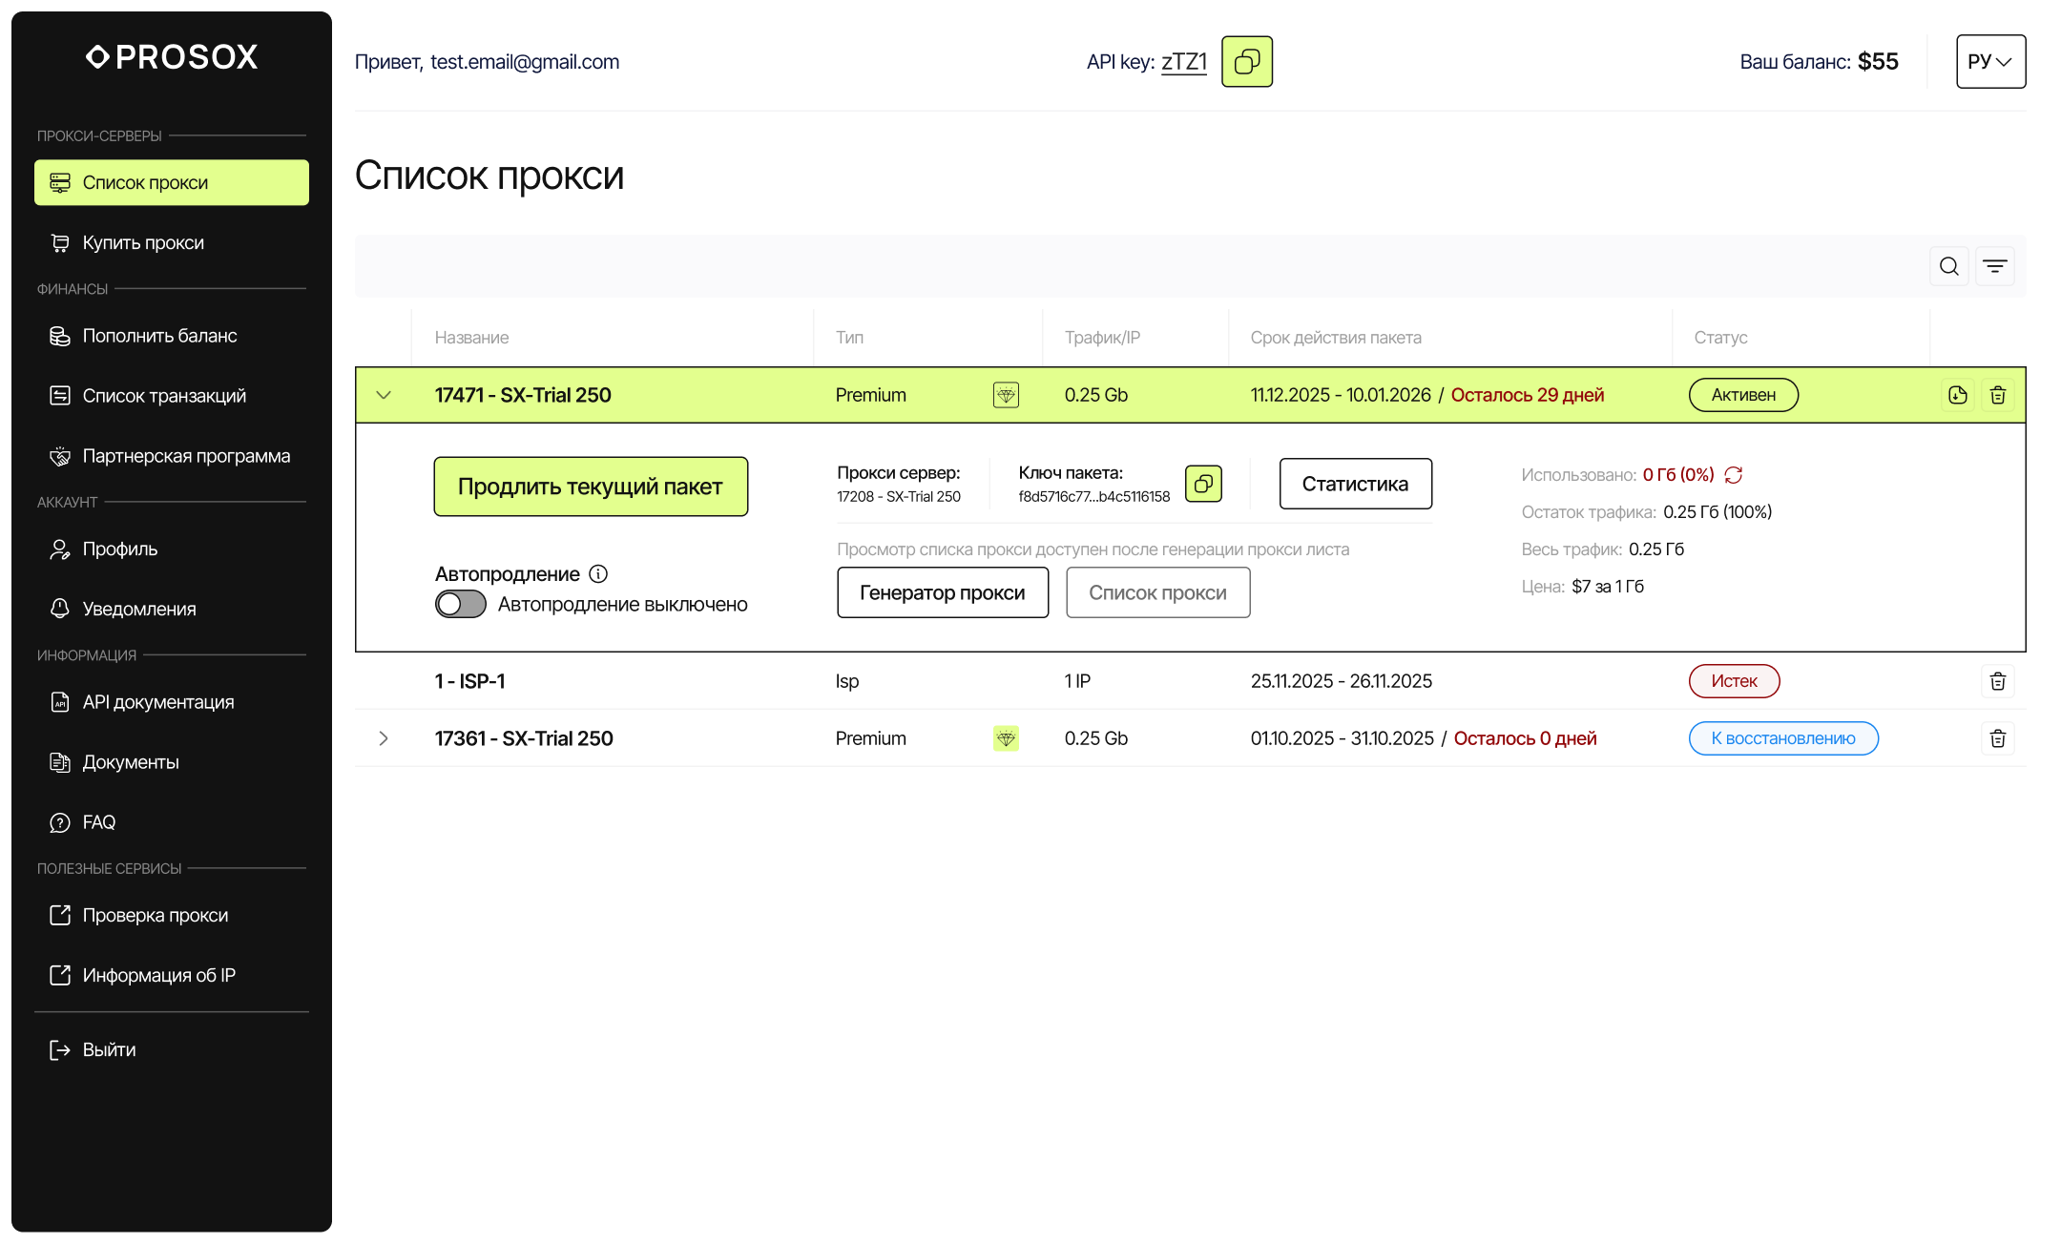The image size is (2061, 1244).
Task: Collapse the 17471 - SX-Trial 250 row
Action: click(x=384, y=395)
